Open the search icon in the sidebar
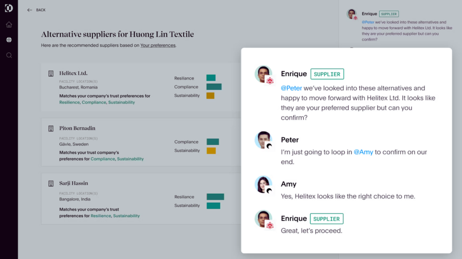This screenshot has height=259, width=462. click(9, 55)
